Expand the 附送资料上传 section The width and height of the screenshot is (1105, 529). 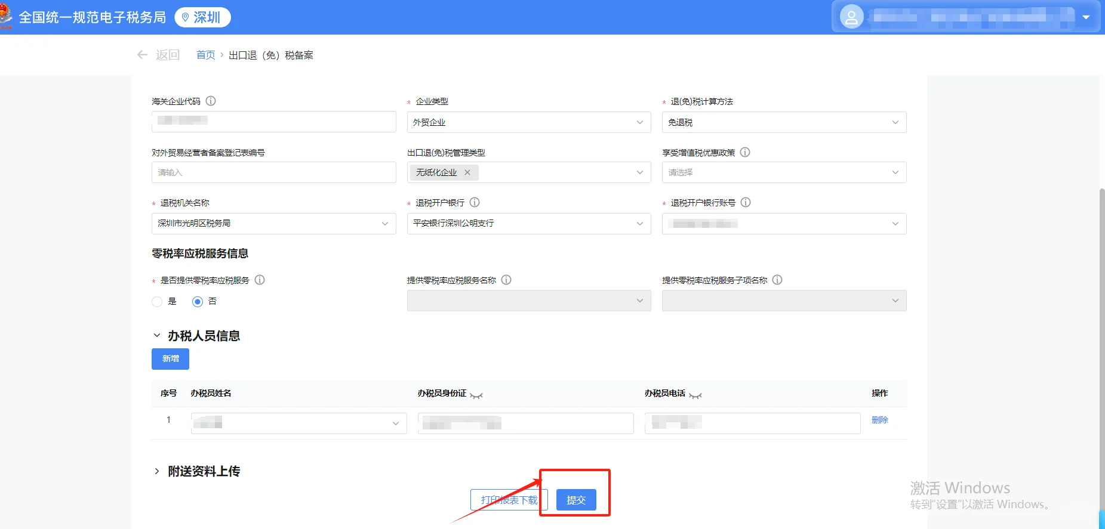(x=157, y=471)
